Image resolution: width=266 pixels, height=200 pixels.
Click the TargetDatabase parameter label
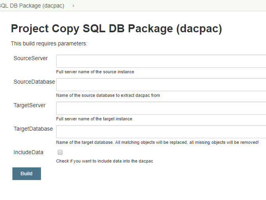(33, 129)
